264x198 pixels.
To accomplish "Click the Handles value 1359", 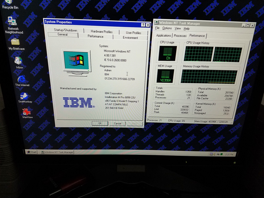I will click(188, 92).
